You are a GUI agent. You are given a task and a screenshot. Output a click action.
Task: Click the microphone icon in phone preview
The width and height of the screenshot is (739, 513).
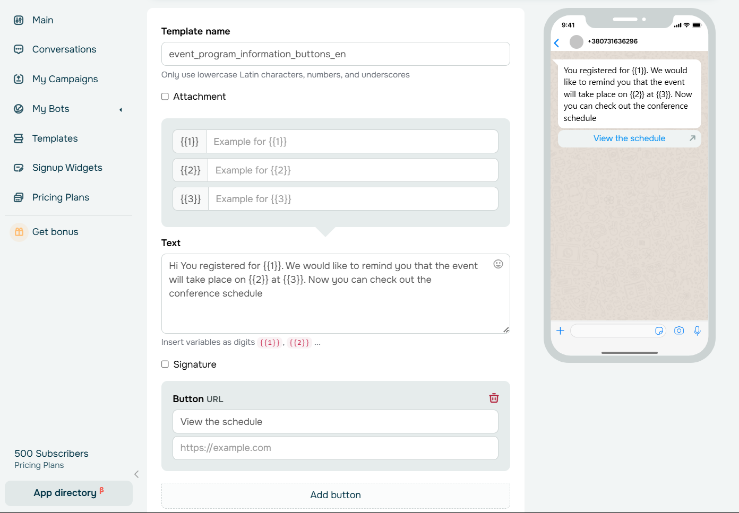pyautogui.click(x=697, y=331)
